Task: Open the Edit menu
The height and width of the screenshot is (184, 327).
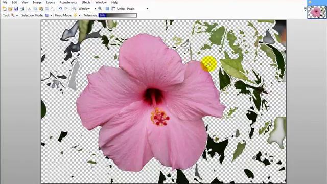Action: [x=14, y=2]
